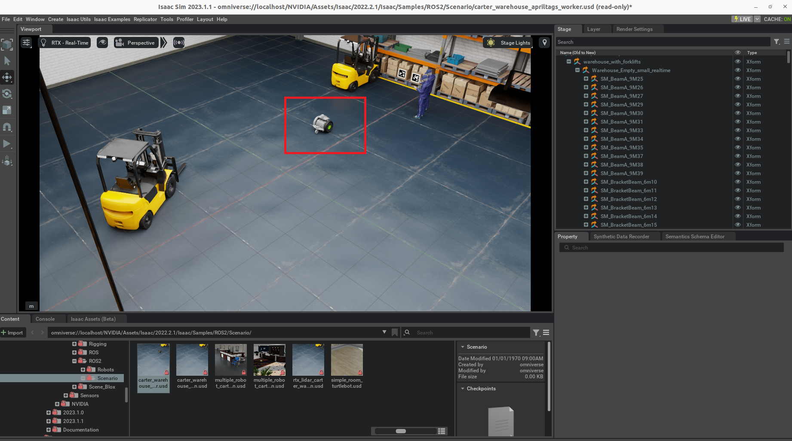Toggle visibility of SM_BeamA_9M29

tap(738, 105)
